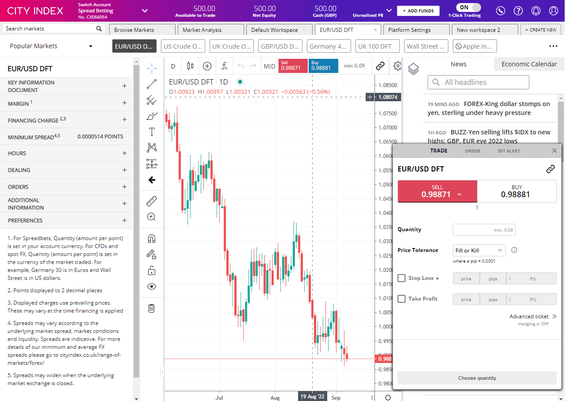Open the Advanced ticket link
The image size is (566, 401).
click(530, 316)
